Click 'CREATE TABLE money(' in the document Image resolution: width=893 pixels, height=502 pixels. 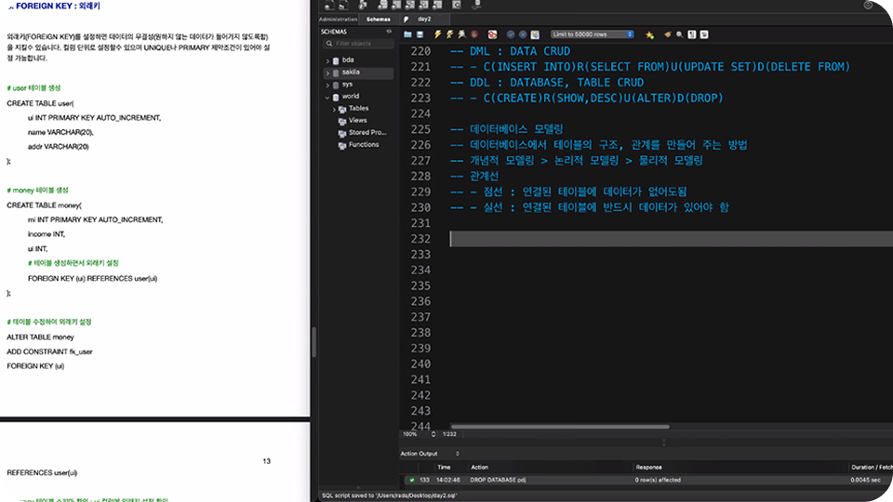[x=44, y=205]
